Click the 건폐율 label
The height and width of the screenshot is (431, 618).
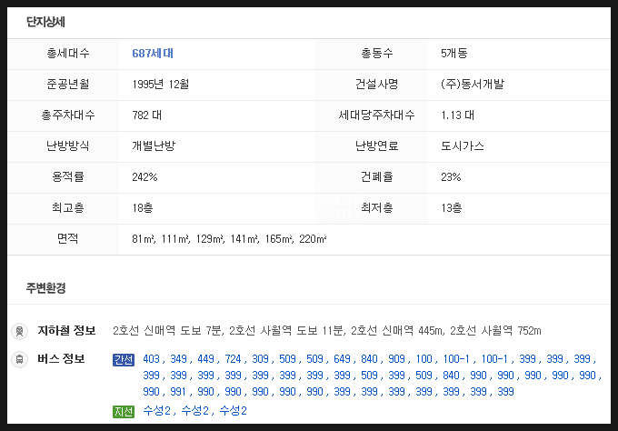point(377,176)
